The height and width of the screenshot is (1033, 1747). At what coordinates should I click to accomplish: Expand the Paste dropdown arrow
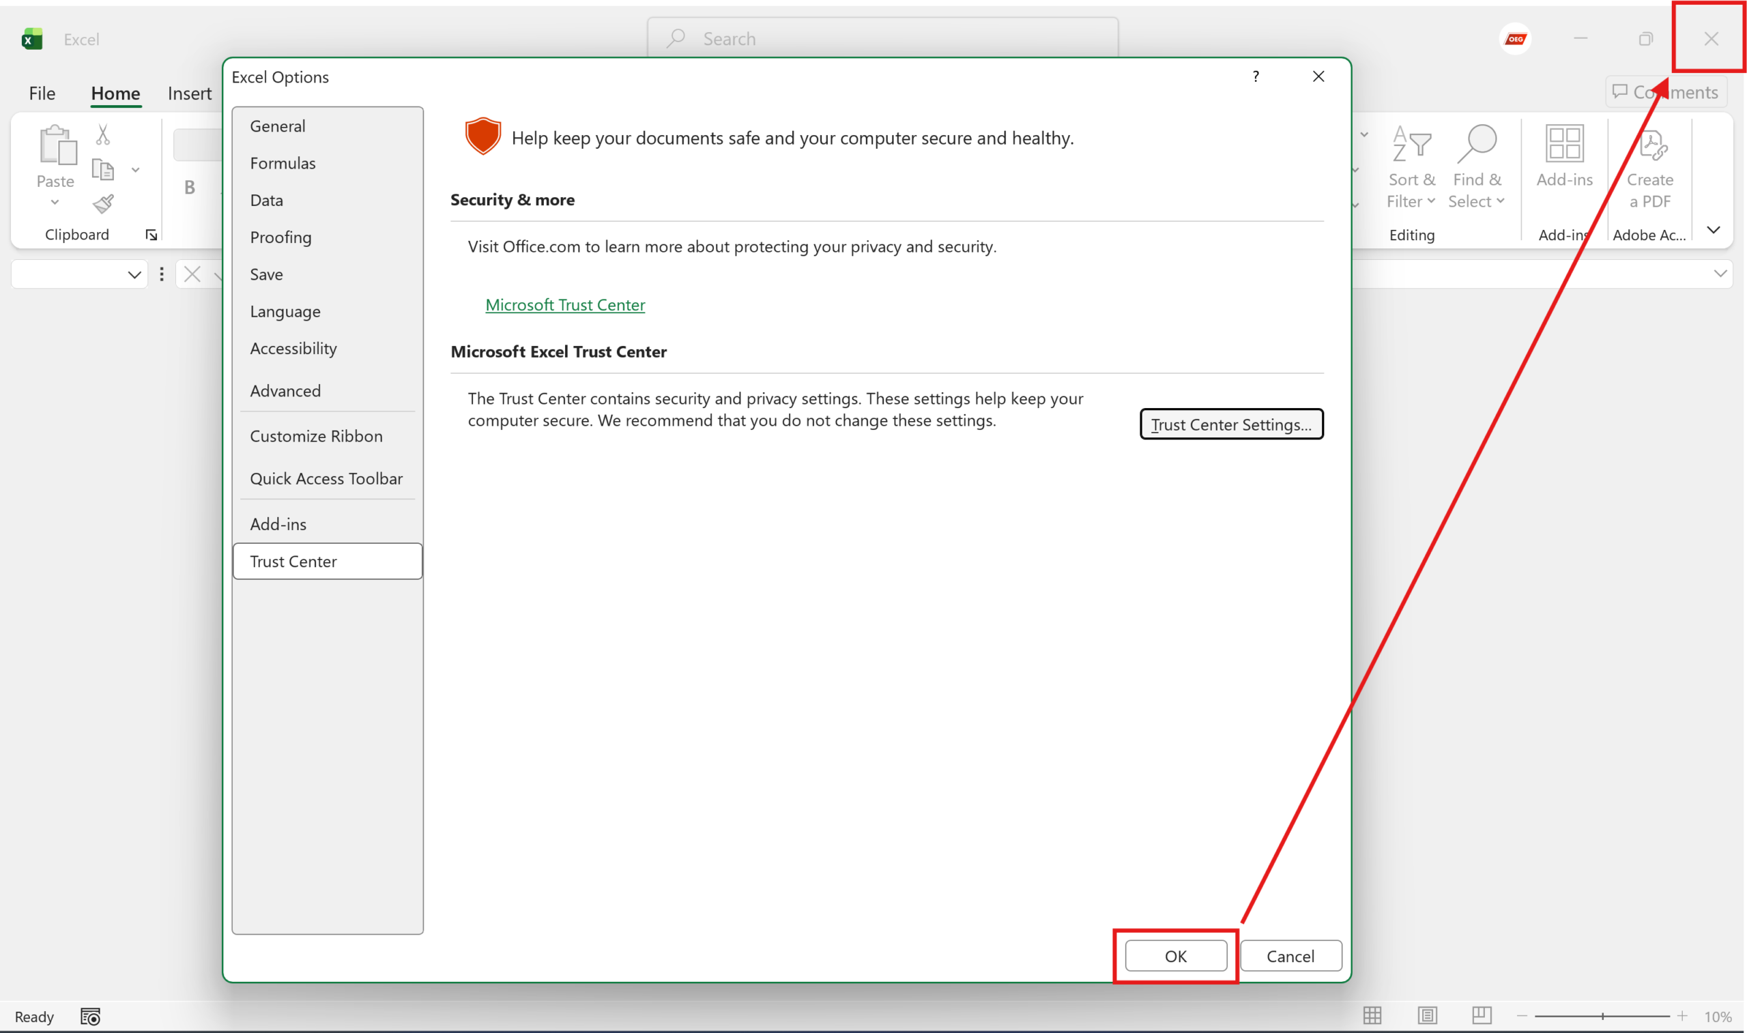(x=55, y=203)
